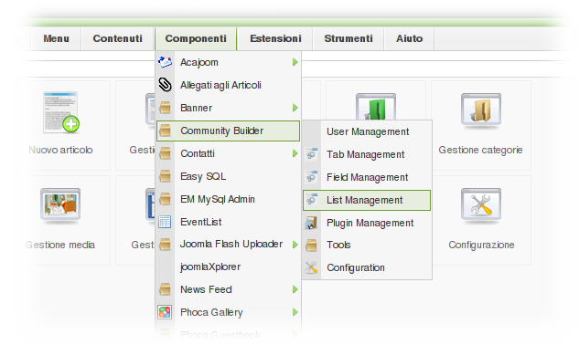The width and height of the screenshot is (579, 345).
Task: Expand the Contatti submenu arrow
Action: pyautogui.click(x=295, y=153)
